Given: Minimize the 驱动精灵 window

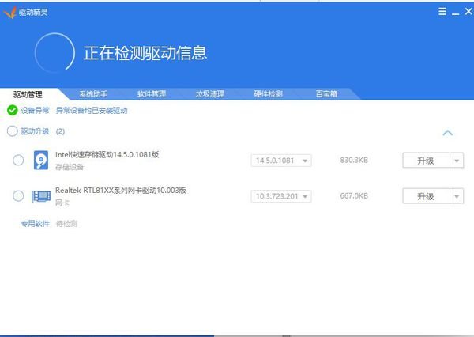Looking at the screenshot, I should (x=456, y=13).
